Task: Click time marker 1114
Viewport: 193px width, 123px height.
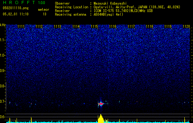Action: click(x=76, y=26)
